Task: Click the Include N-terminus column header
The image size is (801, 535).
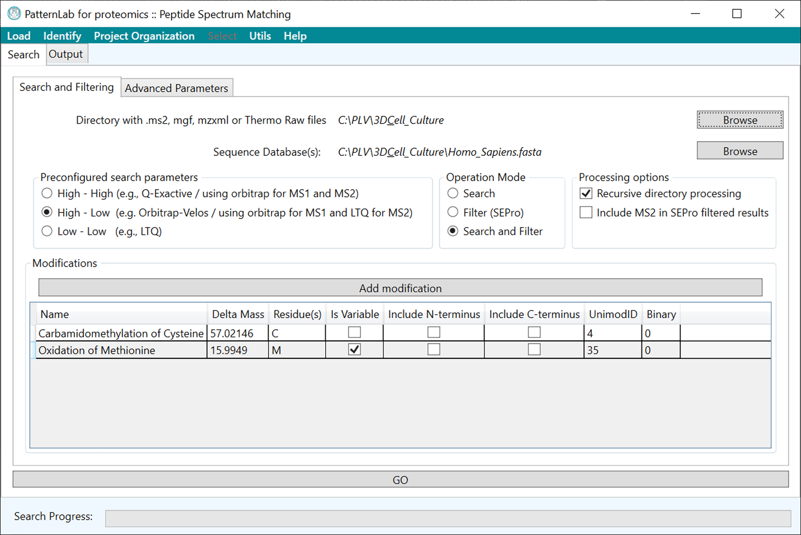Action: (434, 314)
